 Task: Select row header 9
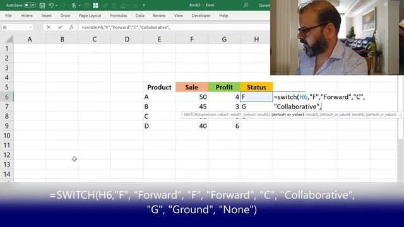point(7,126)
